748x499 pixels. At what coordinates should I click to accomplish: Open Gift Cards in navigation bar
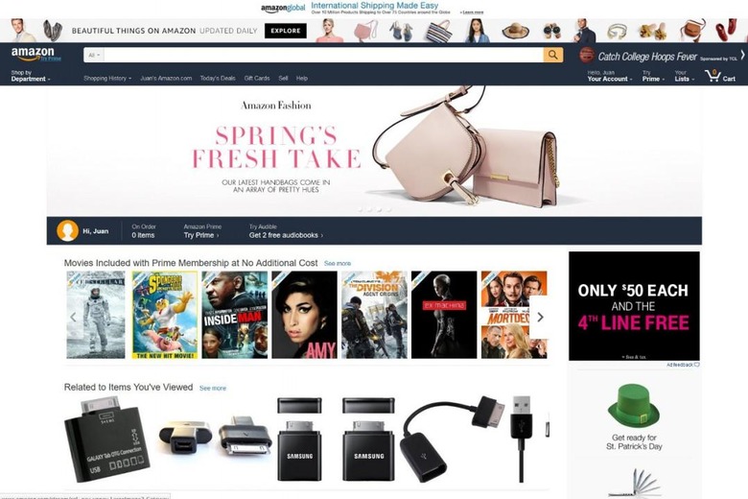coord(257,79)
